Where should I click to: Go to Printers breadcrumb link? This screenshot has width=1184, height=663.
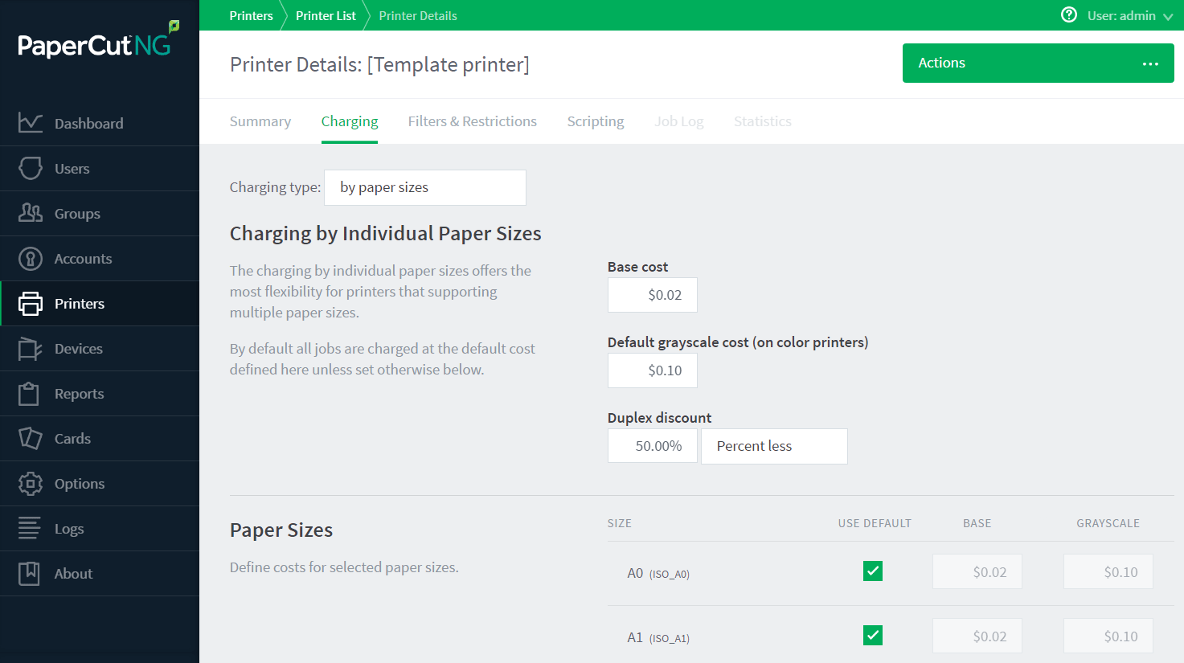click(252, 15)
